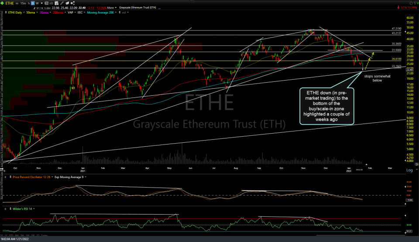The height and width of the screenshot is (242, 419).
Task: Open the Wilder's RSI 14 menu
Action: click(x=34, y=209)
